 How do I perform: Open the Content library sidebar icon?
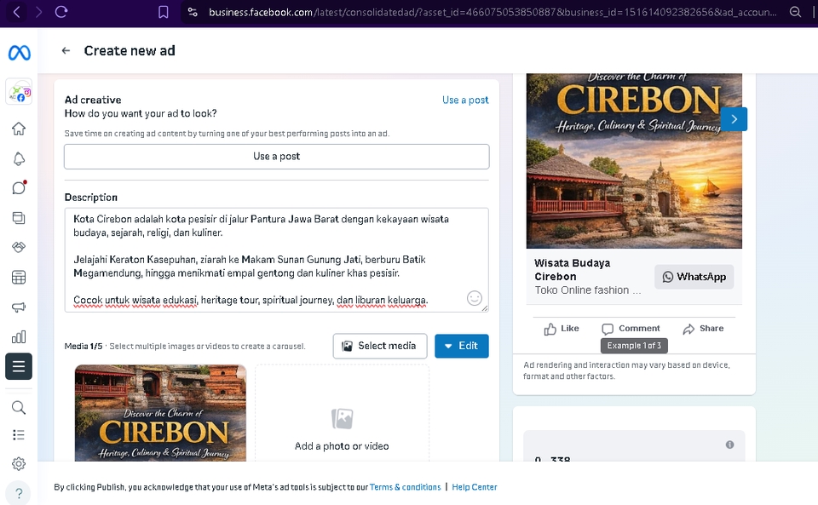(x=19, y=218)
